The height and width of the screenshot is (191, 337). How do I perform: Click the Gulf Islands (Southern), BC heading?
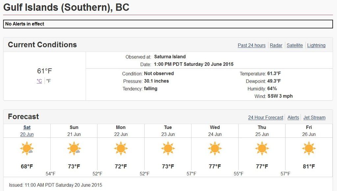click(66, 7)
